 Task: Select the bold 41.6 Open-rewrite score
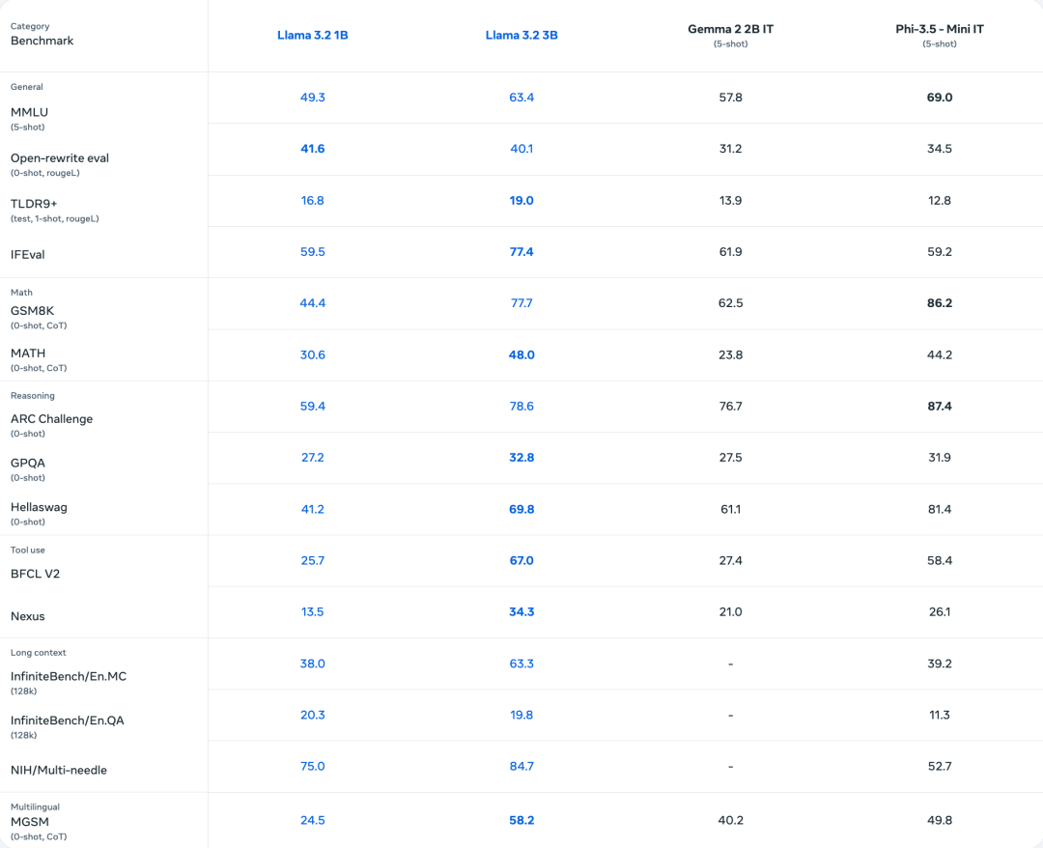[x=313, y=149]
